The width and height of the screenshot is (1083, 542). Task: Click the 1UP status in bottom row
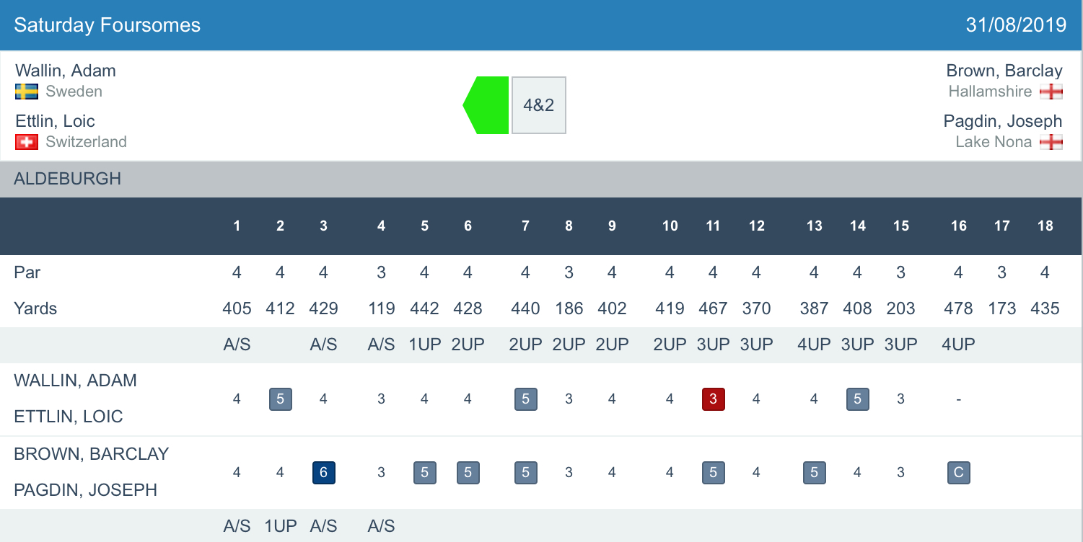(280, 526)
